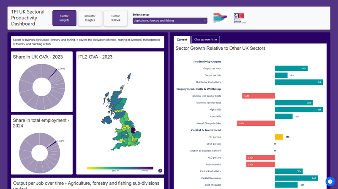Viewport: 338px width, 189px height.
Task: Click the yellow FDI per Job bar
Action: [x=279, y=137]
